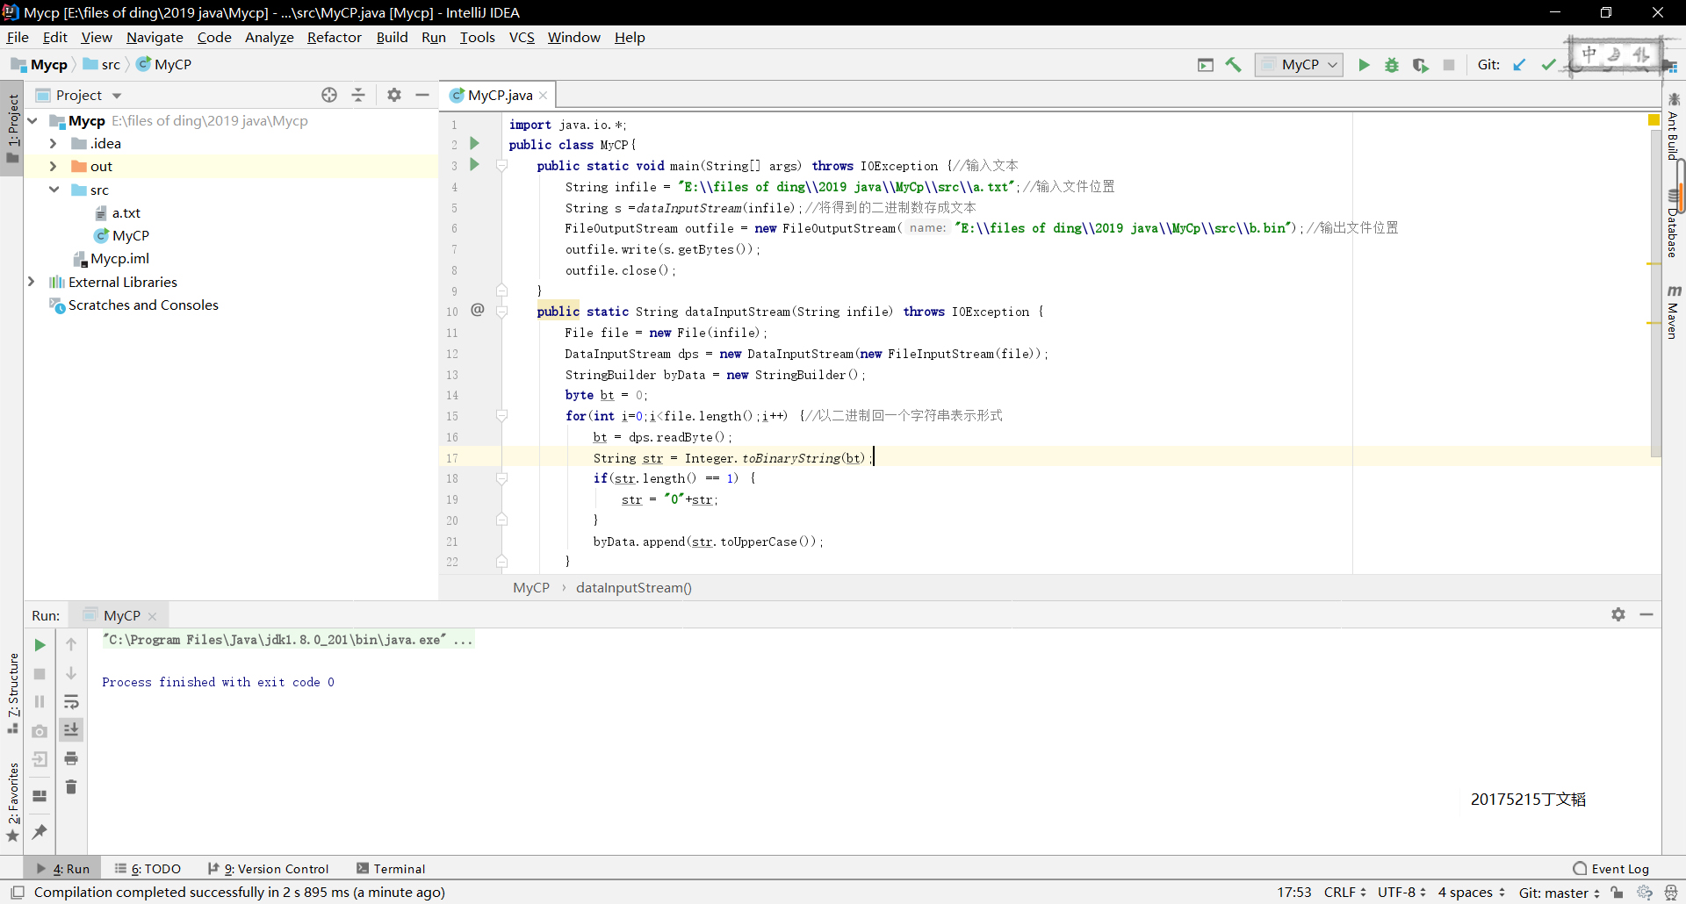Open the Project view dropdown arrow
Viewport: 1686px width, 904px height.
tap(117, 96)
